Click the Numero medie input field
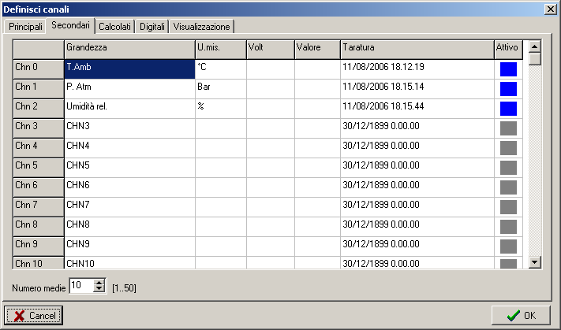561x330 pixels. (x=80, y=286)
